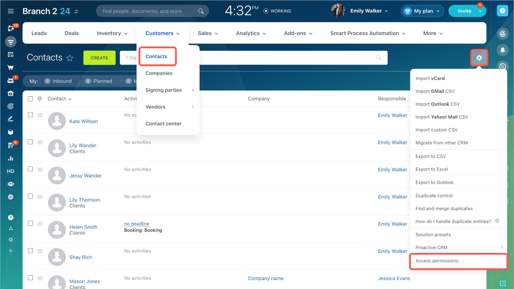Click the HD icon in left sidebar
Screen dimensions: 514x289
click(x=11, y=171)
